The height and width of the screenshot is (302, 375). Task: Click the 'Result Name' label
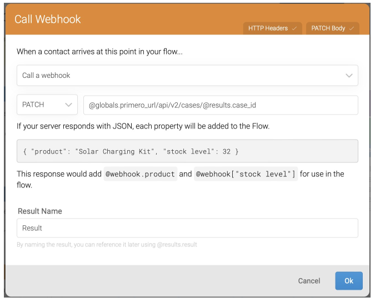40,211
